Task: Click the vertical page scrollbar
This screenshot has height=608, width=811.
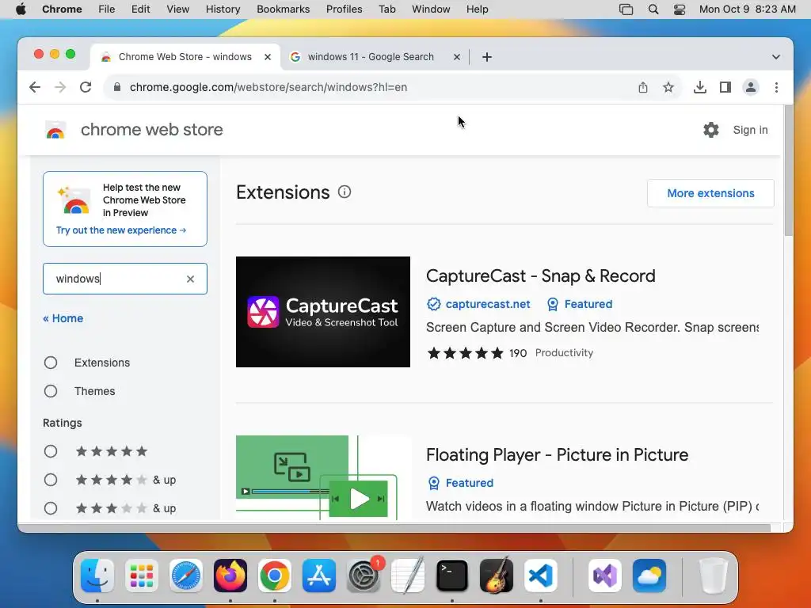Action: coord(788,171)
